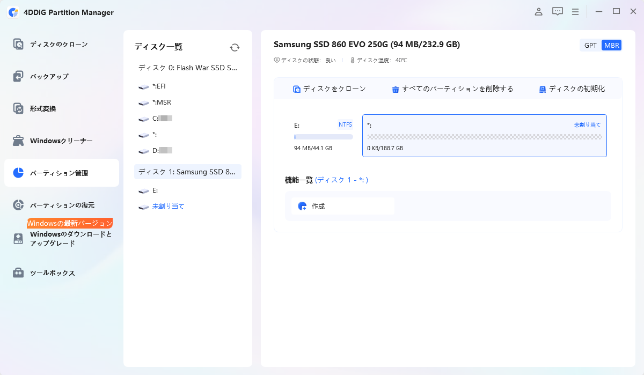Click the partition recovery sidebar icon
This screenshot has height=375, width=644.
pyautogui.click(x=19, y=205)
